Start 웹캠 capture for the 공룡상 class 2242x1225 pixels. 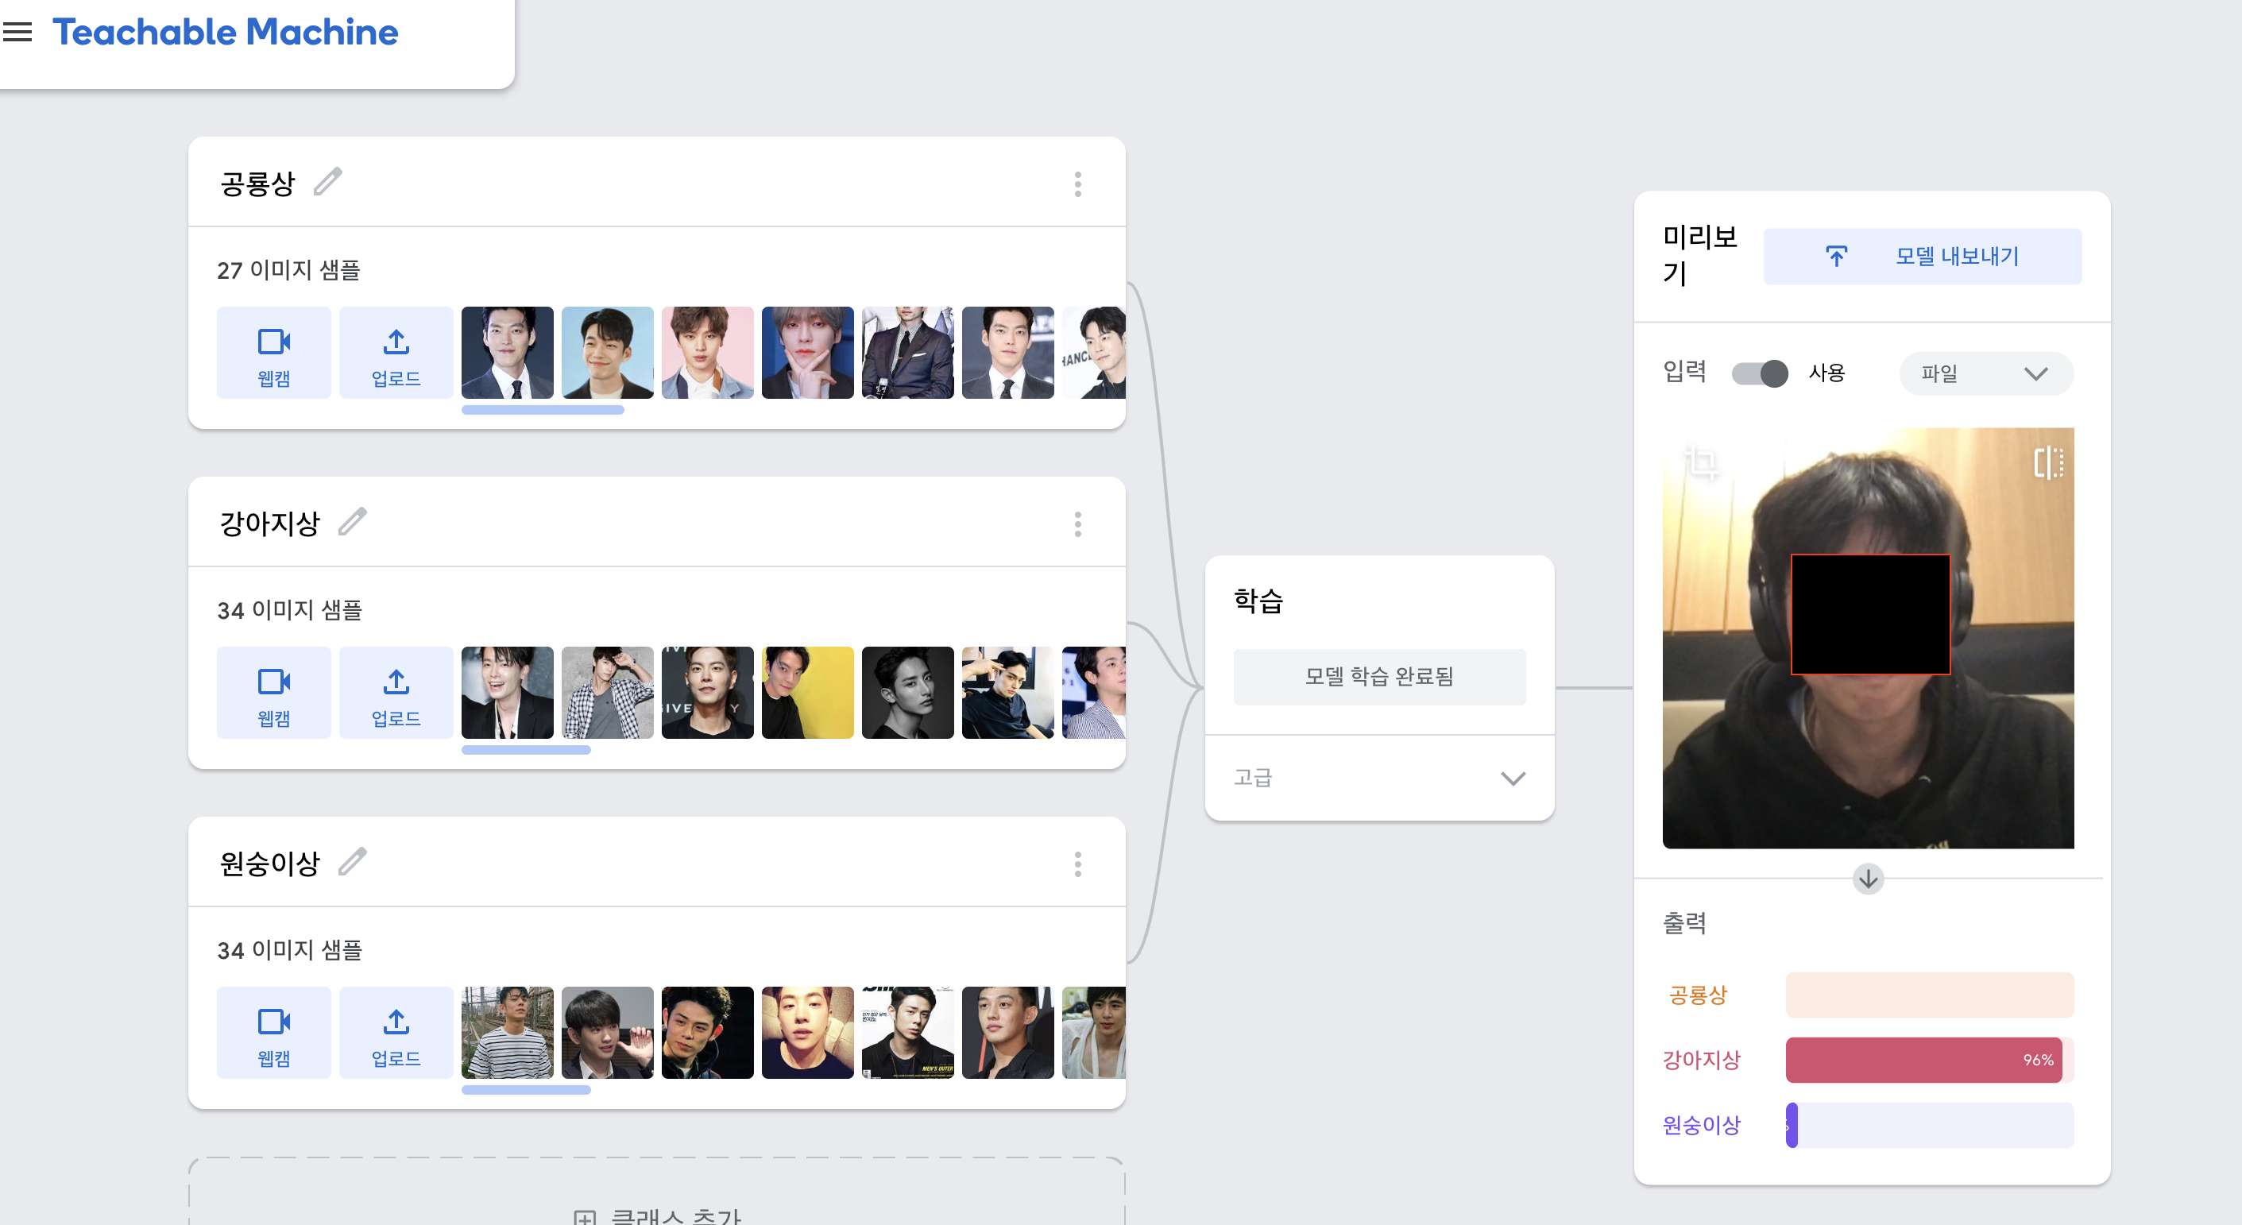tap(273, 353)
